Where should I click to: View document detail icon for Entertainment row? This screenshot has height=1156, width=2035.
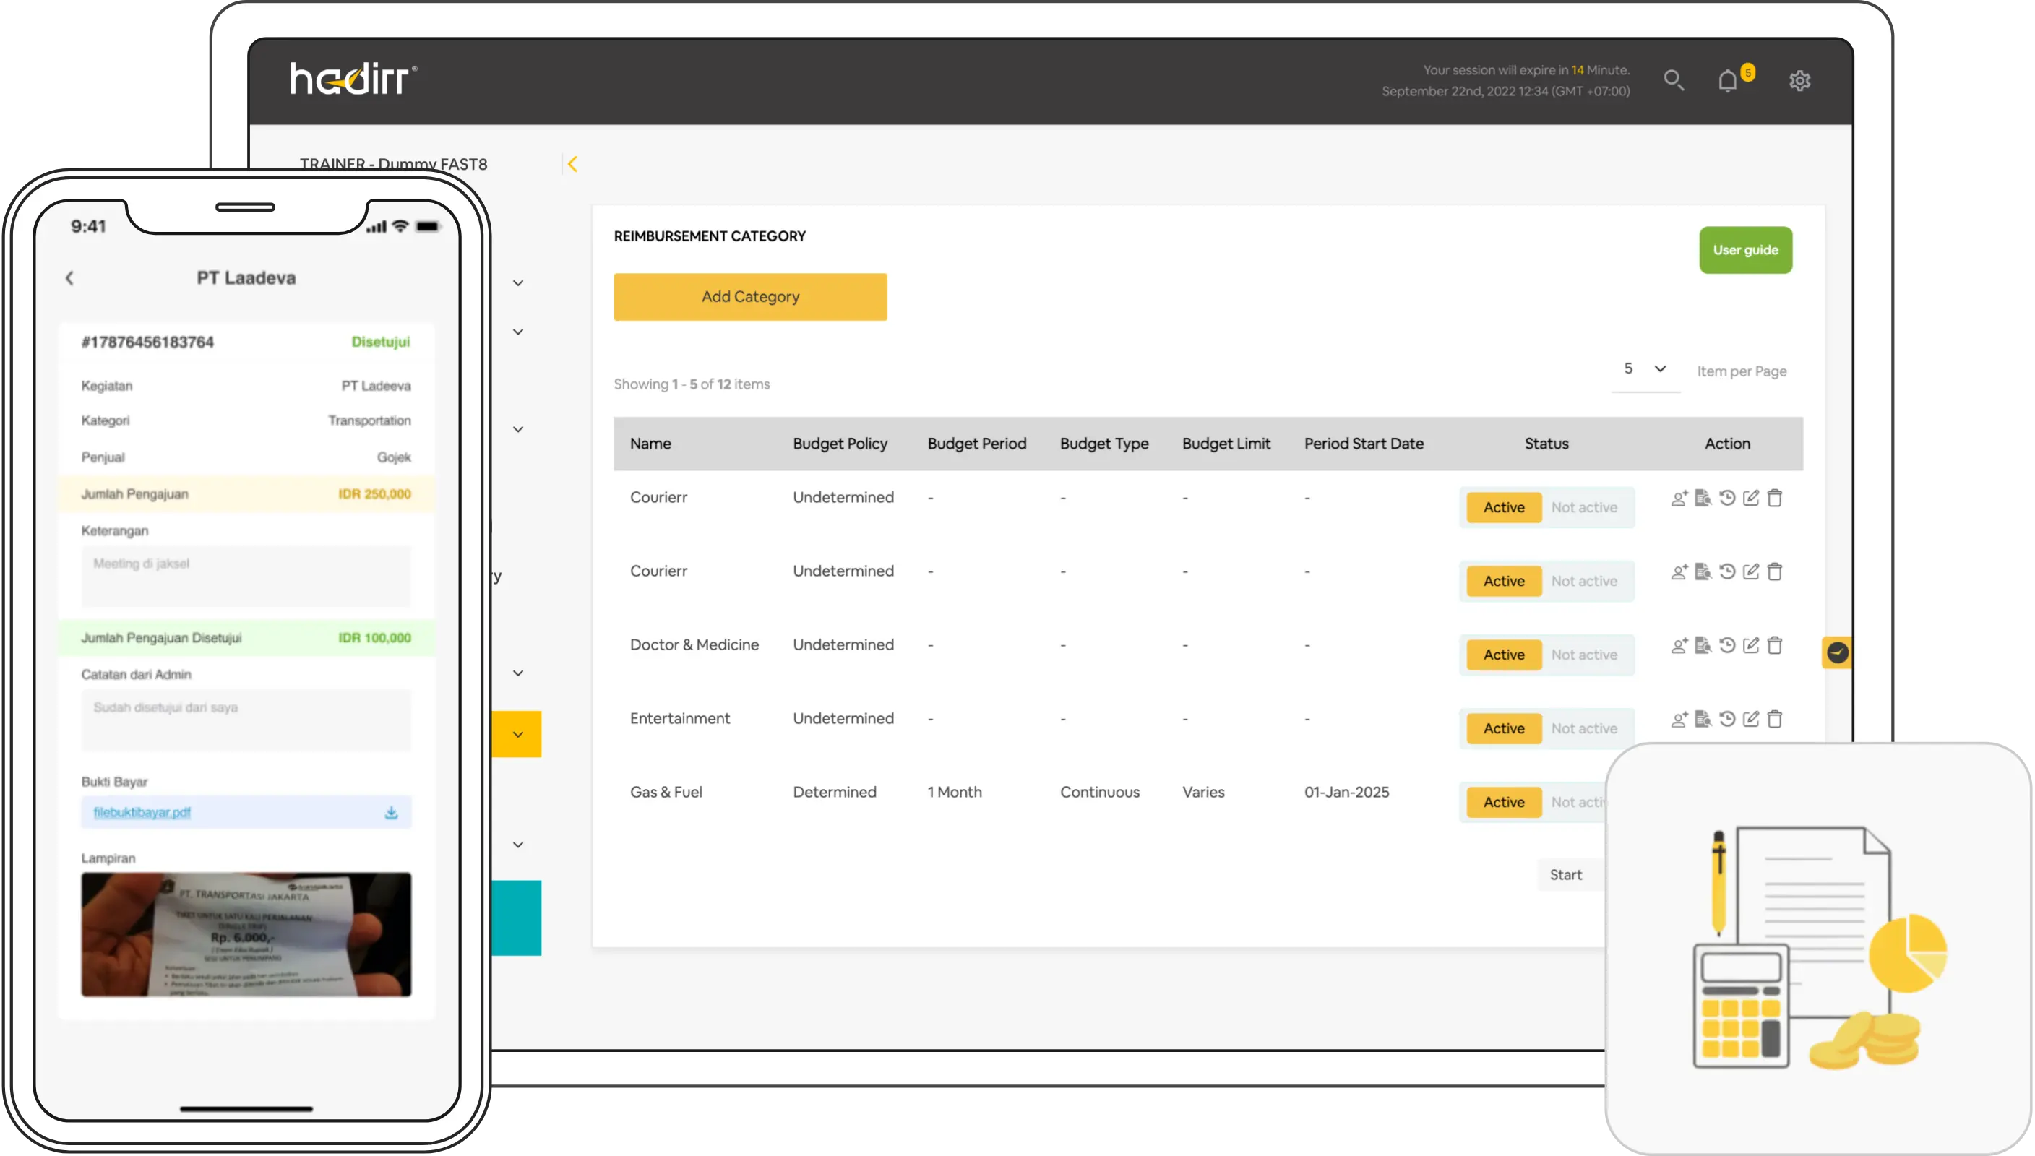(1703, 720)
